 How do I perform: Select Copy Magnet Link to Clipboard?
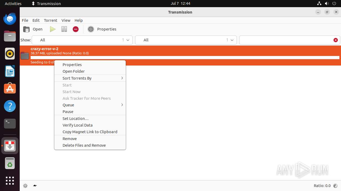coord(90,132)
